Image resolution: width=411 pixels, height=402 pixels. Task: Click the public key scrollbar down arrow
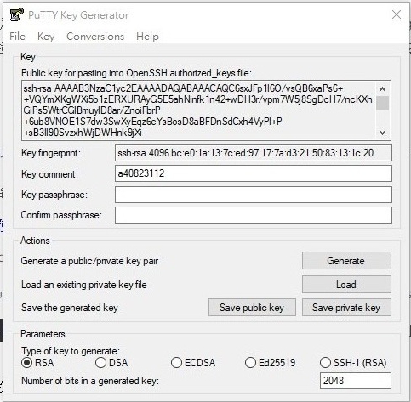click(382, 133)
